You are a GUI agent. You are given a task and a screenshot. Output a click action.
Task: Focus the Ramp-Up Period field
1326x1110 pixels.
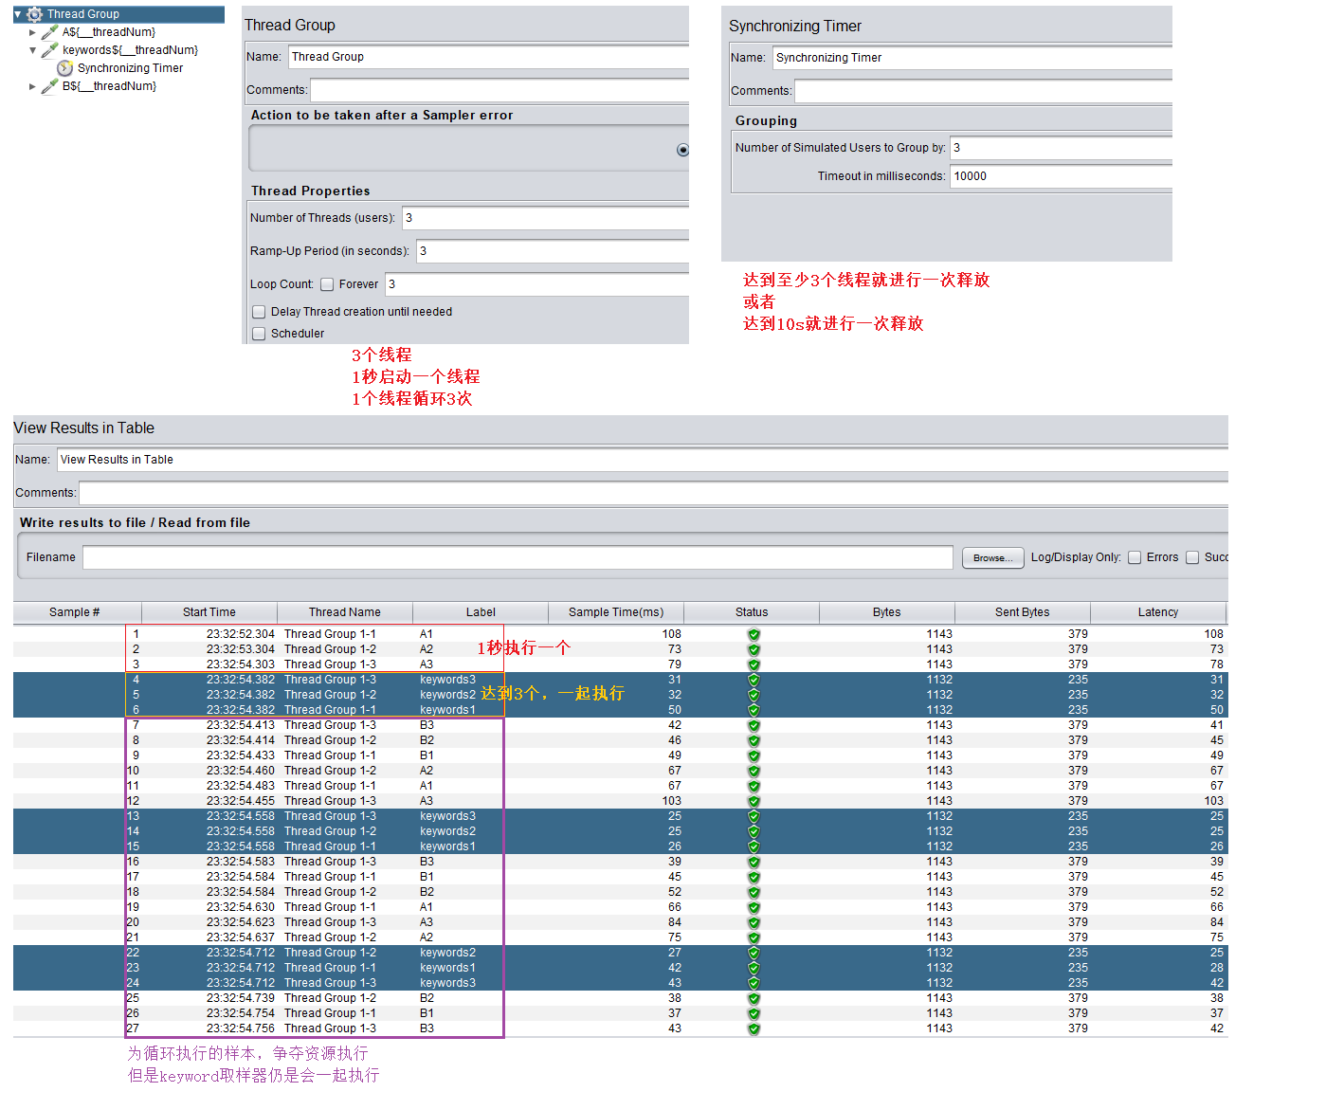tap(553, 251)
